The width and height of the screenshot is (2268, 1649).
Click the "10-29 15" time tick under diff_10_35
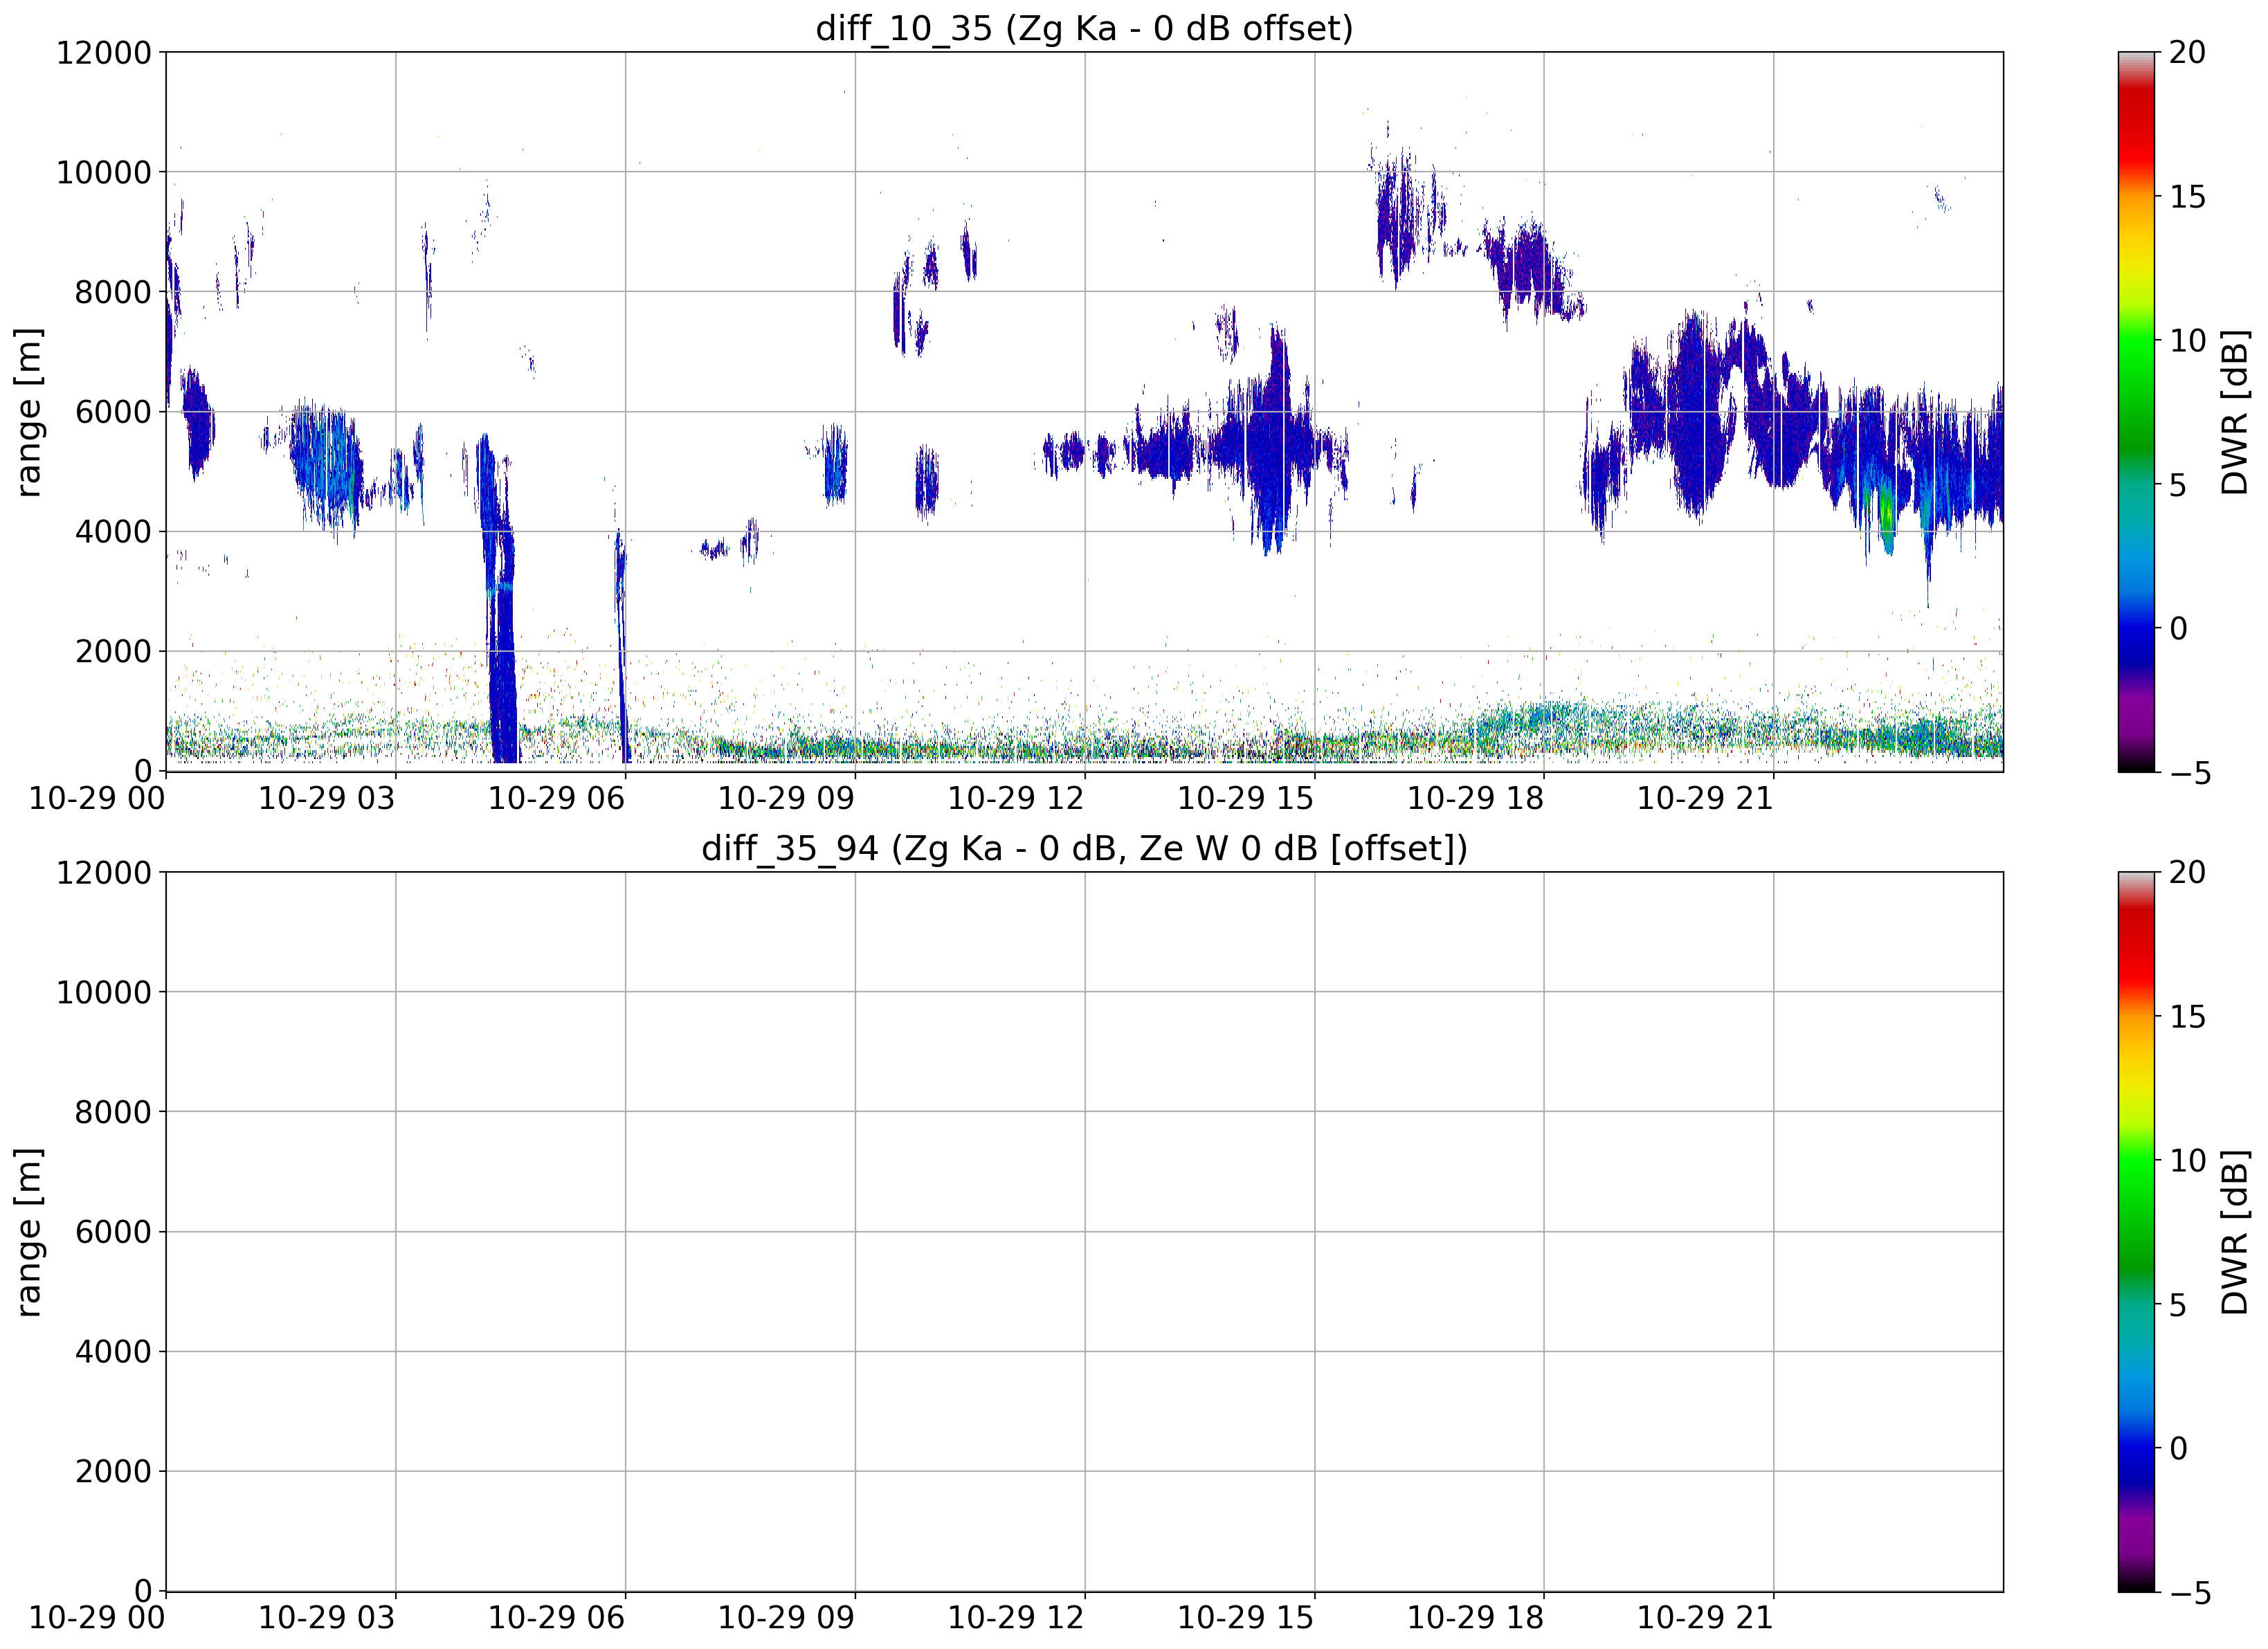pos(1245,798)
